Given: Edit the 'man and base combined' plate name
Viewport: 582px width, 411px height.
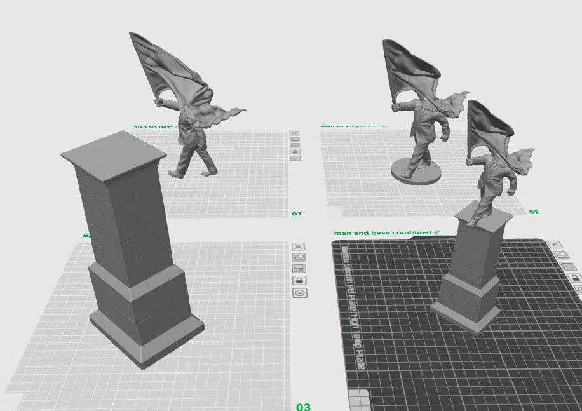Looking at the screenshot, I should 438,232.
